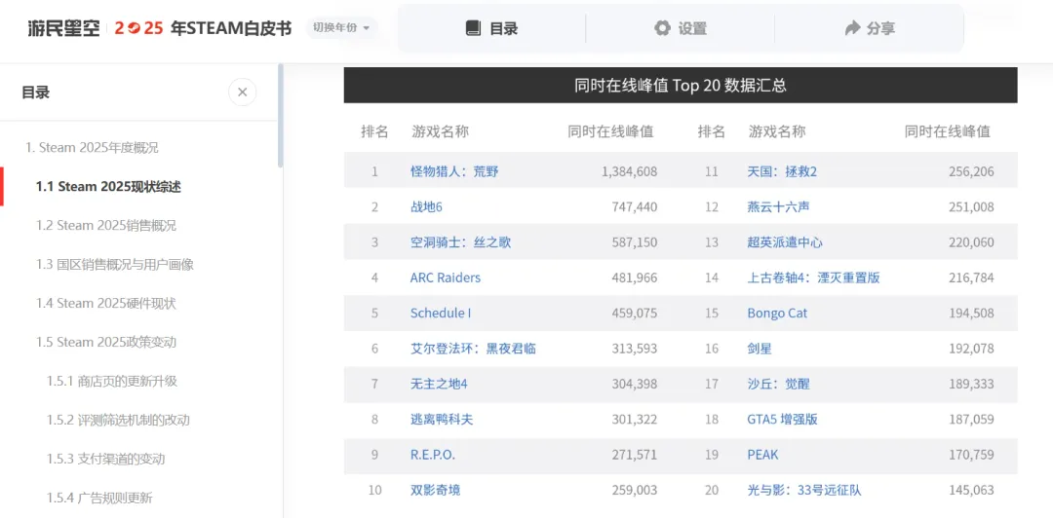Click the 年STEAM白皮书 header title
The width and height of the screenshot is (1053, 518).
(230, 28)
